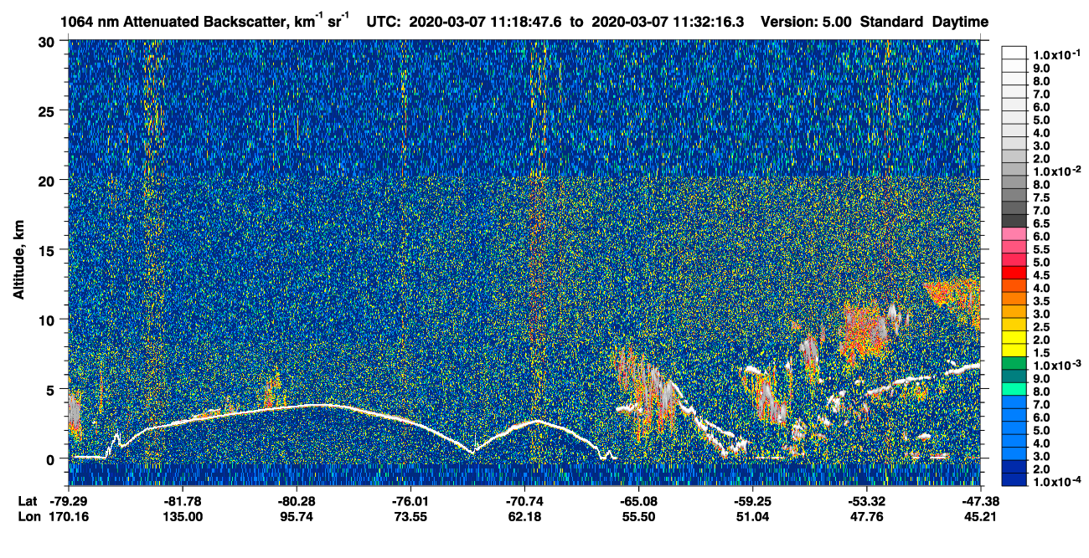Click the word "Daytime" in the header
Viewport: 1089px width, 558px height.
click(x=960, y=22)
